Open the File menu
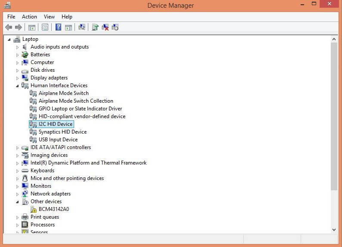 pyautogui.click(x=11, y=17)
